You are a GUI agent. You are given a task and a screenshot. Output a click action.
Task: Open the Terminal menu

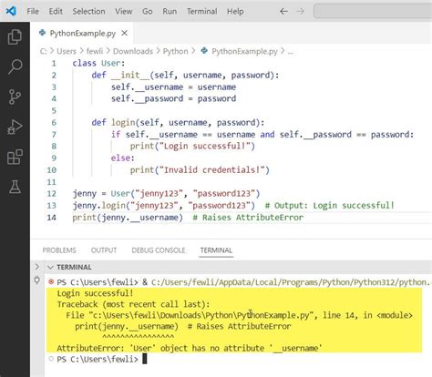pos(202,12)
